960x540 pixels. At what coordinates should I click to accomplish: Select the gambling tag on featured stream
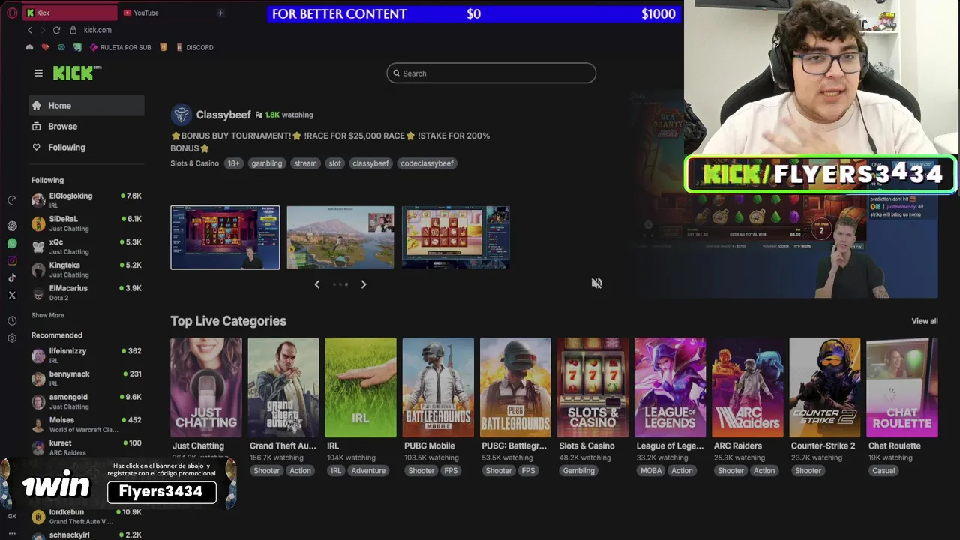[x=266, y=163]
